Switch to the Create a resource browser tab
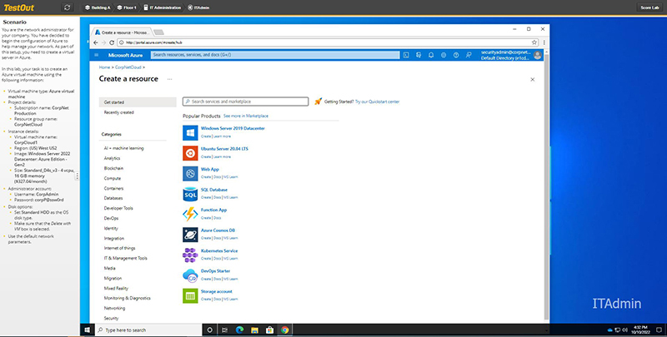 pyautogui.click(x=122, y=32)
